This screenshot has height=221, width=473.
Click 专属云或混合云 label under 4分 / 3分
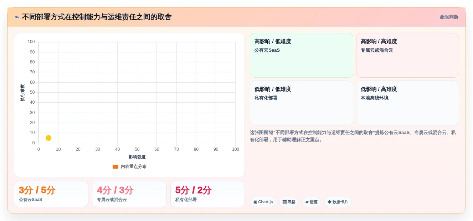(x=112, y=200)
